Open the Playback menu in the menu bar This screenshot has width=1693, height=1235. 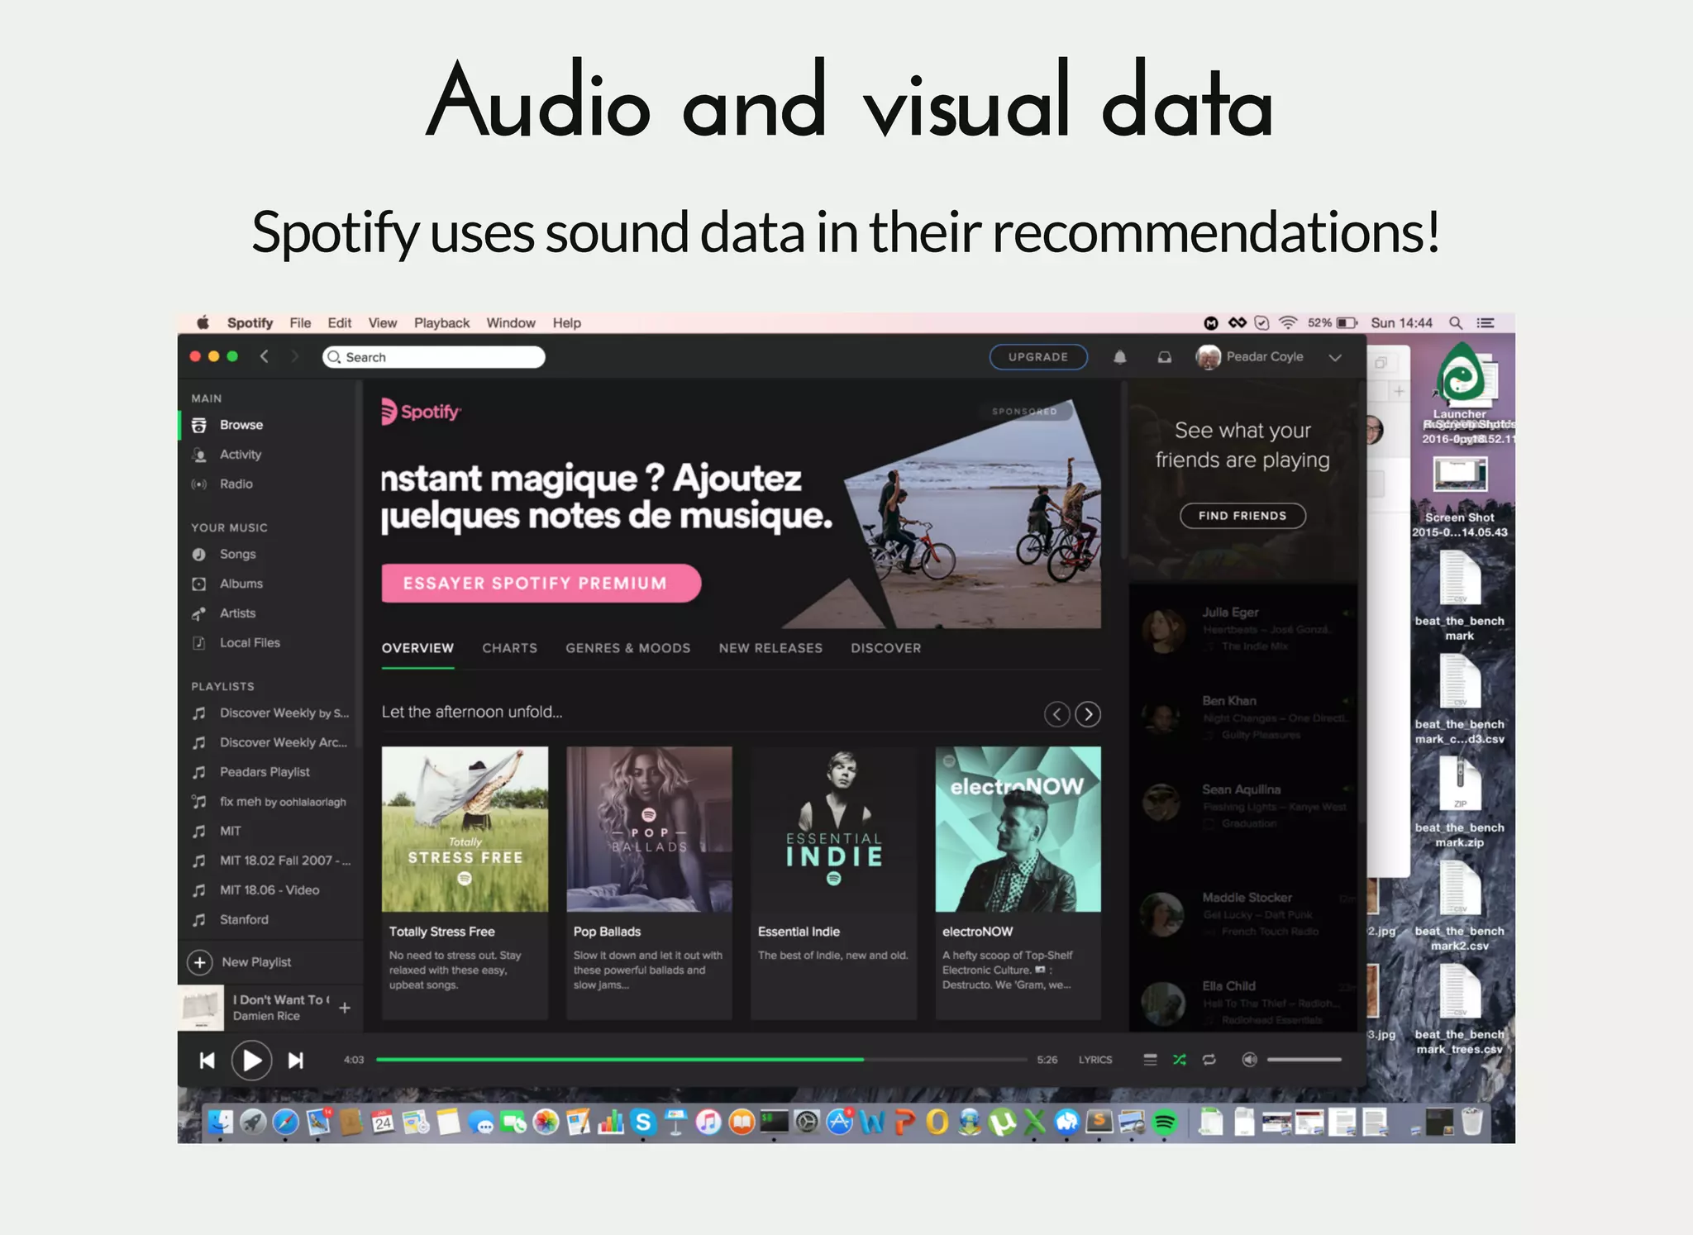pyautogui.click(x=441, y=322)
